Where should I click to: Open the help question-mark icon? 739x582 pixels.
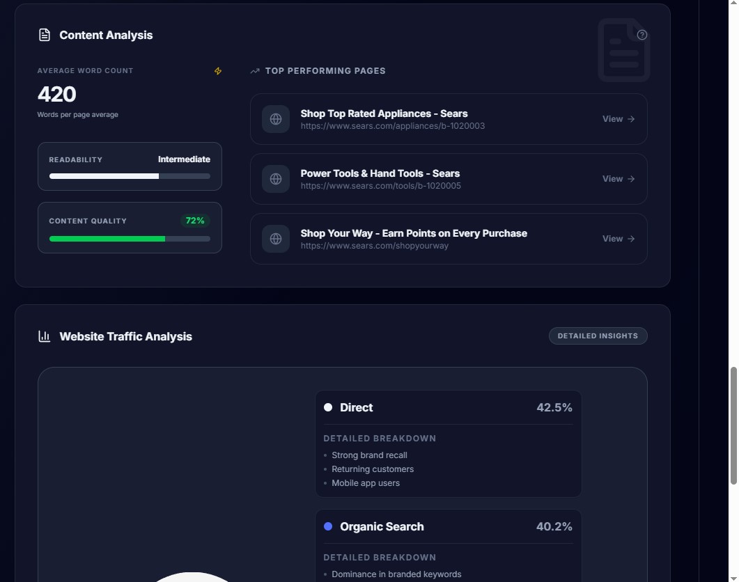point(642,35)
